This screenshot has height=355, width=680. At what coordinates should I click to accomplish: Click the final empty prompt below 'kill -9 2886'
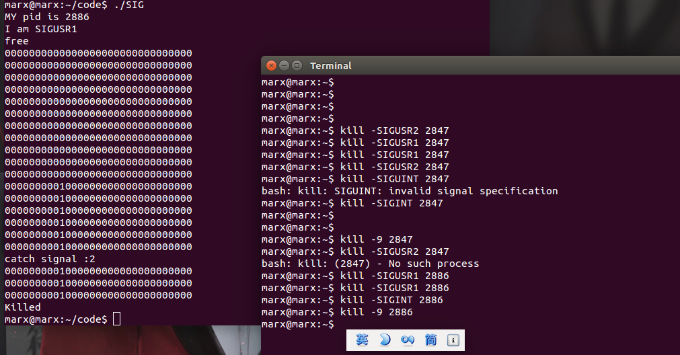tap(298, 324)
